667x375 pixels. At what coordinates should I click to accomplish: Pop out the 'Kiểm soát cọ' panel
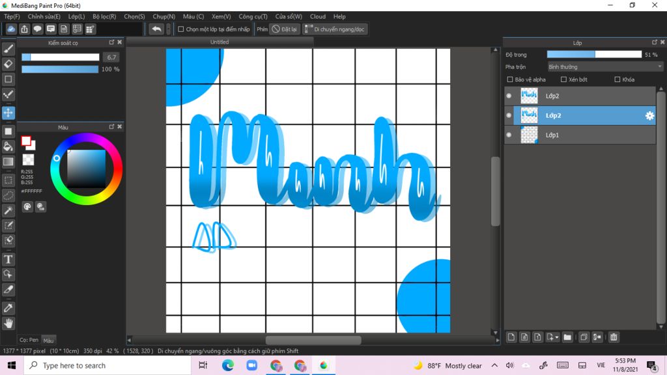pos(112,42)
